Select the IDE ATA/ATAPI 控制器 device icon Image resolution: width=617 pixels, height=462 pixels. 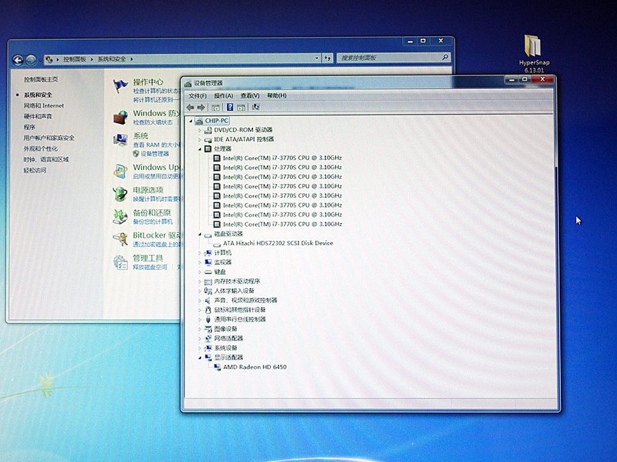pos(208,139)
